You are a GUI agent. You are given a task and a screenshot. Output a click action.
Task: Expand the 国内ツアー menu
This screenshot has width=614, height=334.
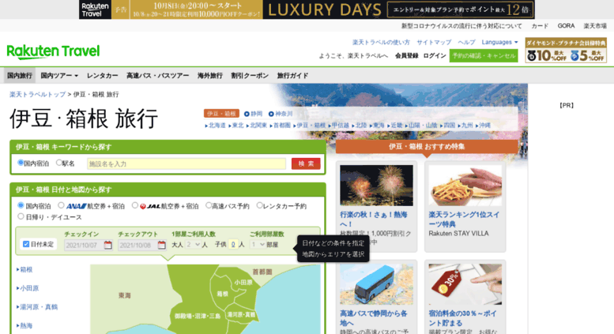click(59, 76)
